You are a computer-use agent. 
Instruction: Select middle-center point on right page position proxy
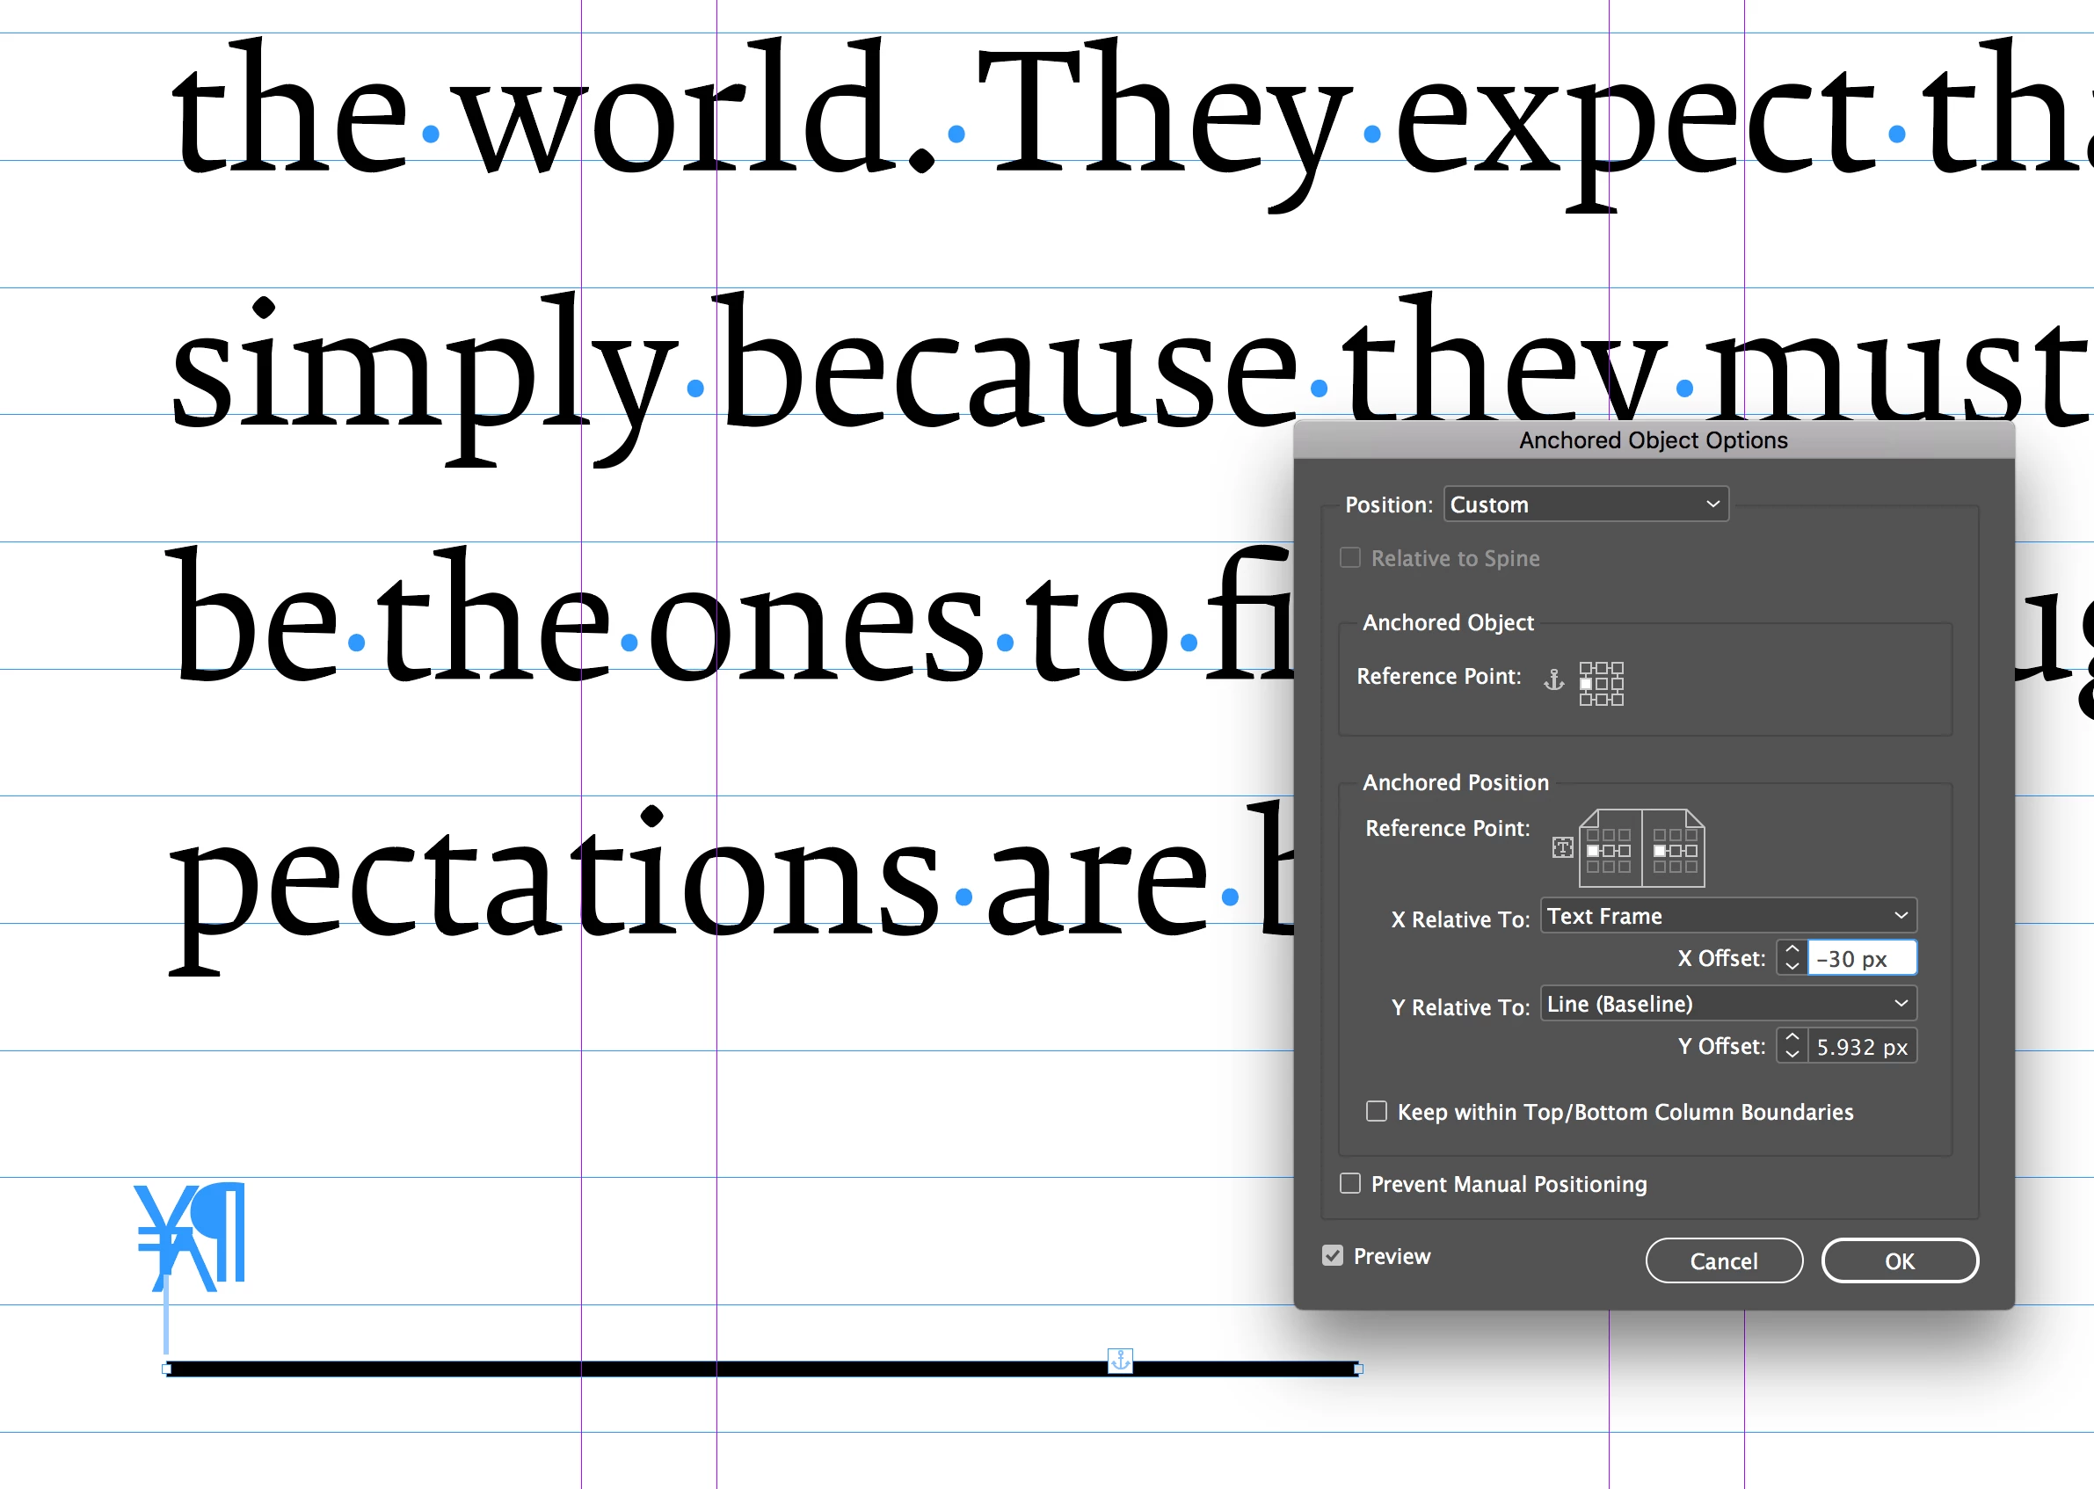click(1675, 851)
